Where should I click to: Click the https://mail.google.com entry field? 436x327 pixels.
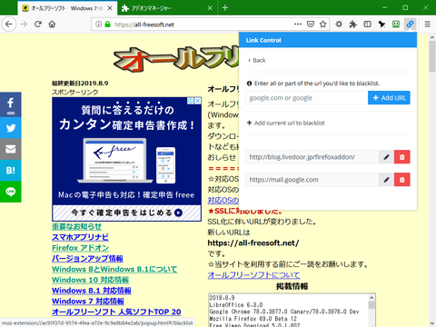(x=312, y=180)
